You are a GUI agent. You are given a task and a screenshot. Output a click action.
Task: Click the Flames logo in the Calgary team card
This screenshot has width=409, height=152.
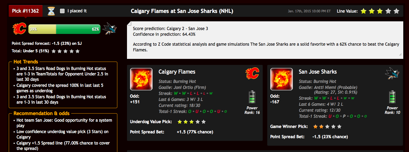click(x=252, y=73)
